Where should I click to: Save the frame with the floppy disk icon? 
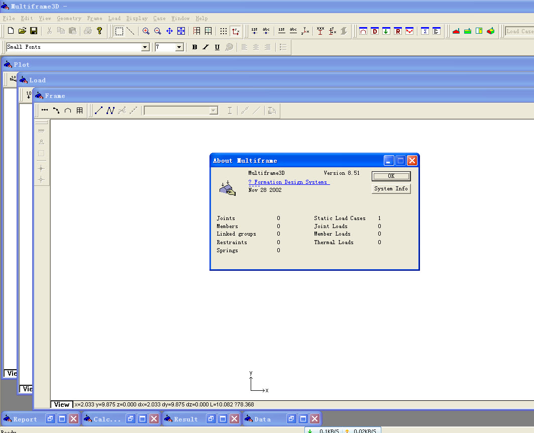coord(34,31)
